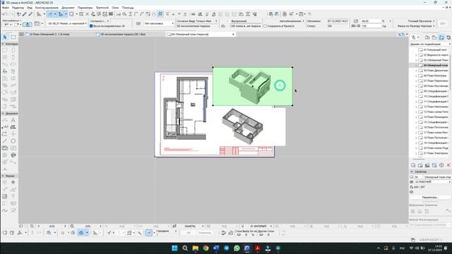Image resolution: width=452 pixels, height=254 pixels.
Task: Toggle the 'Вкл.в последовательн. ID' checkbox
Action: [91, 26]
